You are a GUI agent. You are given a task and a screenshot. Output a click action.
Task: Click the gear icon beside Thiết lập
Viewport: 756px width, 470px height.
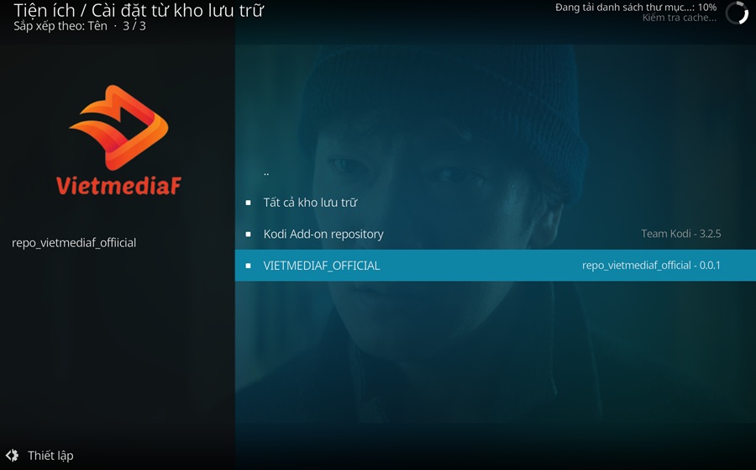tap(12, 455)
